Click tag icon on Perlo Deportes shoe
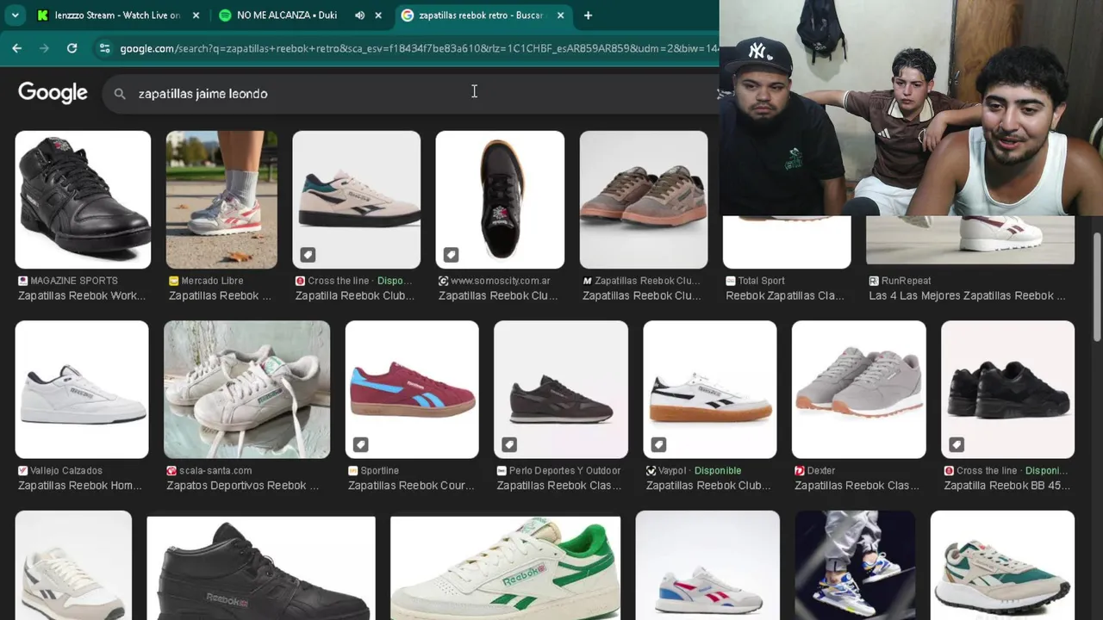The image size is (1103, 620). (x=509, y=444)
